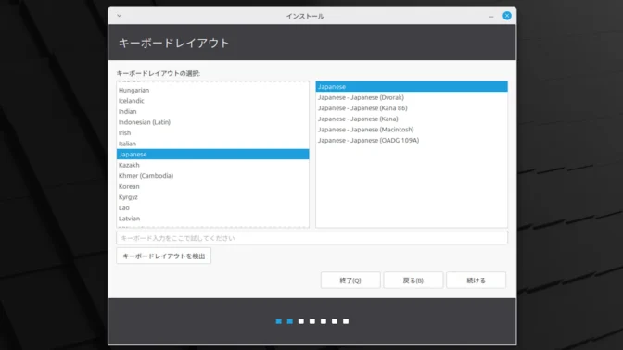This screenshot has width=623, height=350.
Task: Choose Kyrgyz from the list
Action: [x=212, y=197]
